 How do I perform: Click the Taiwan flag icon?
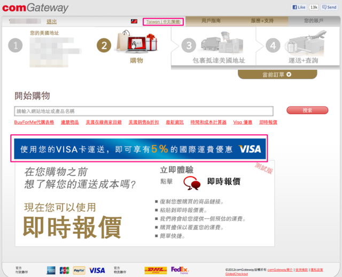[x=134, y=21]
